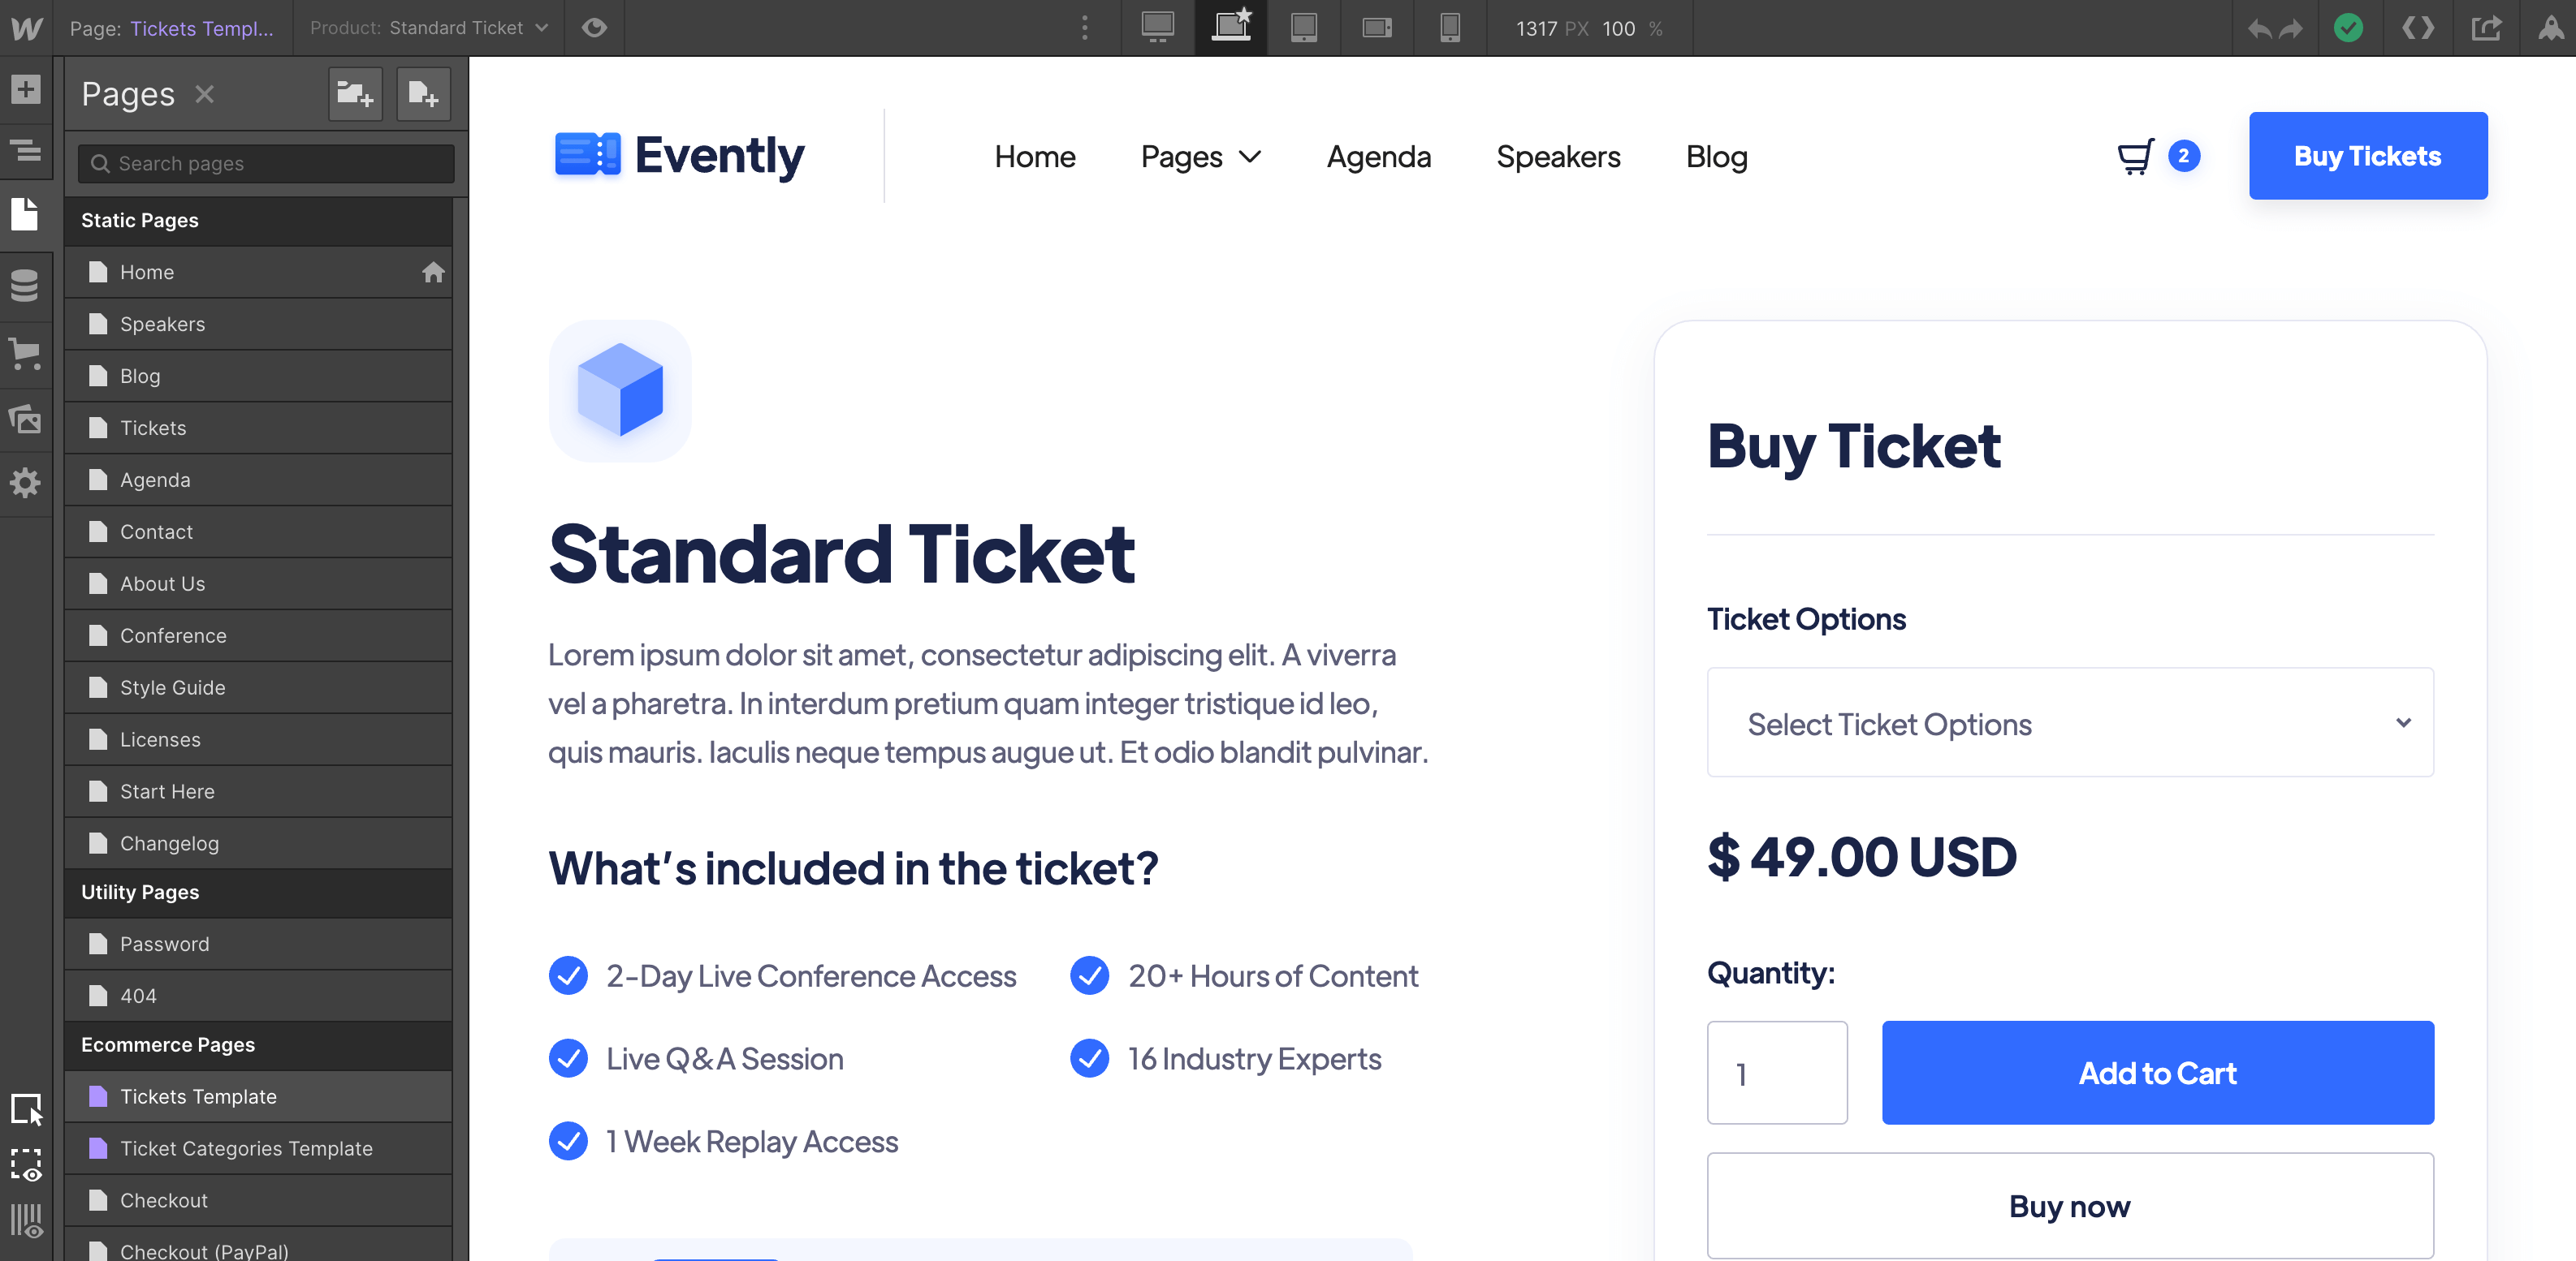2576x1261 pixels.
Task: Switch to mobile portrait breakpoint
Action: 1450,28
